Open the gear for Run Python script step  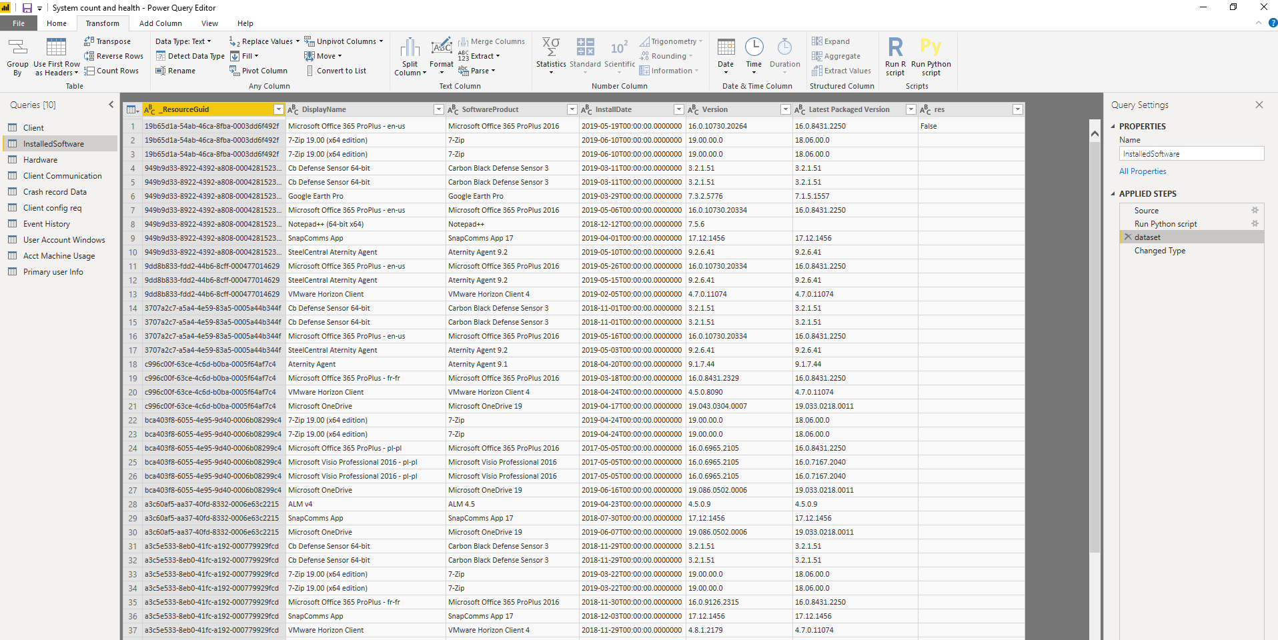click(1255, 224)
